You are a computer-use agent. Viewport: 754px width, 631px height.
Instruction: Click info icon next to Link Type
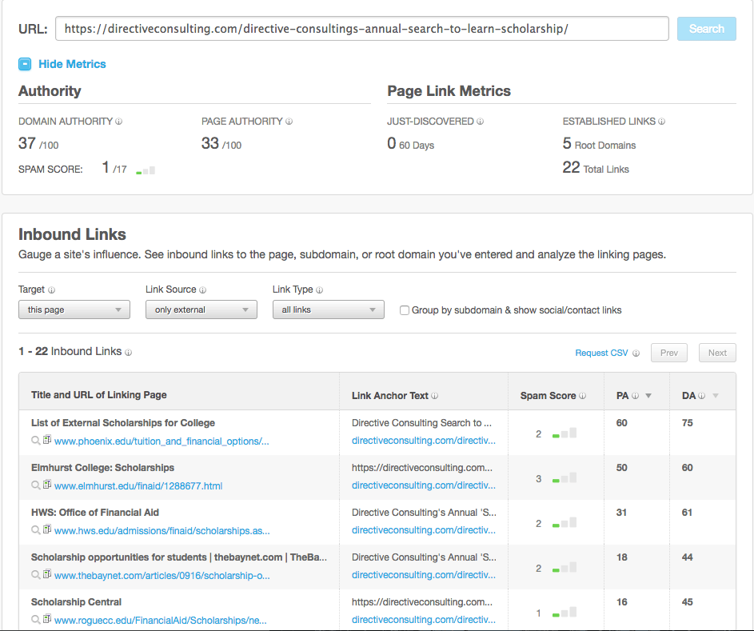[320, 290]
